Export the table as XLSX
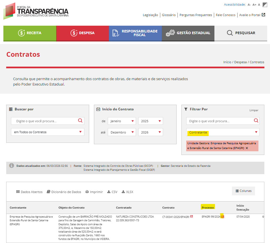270x243 pixels. coord(127,192)
